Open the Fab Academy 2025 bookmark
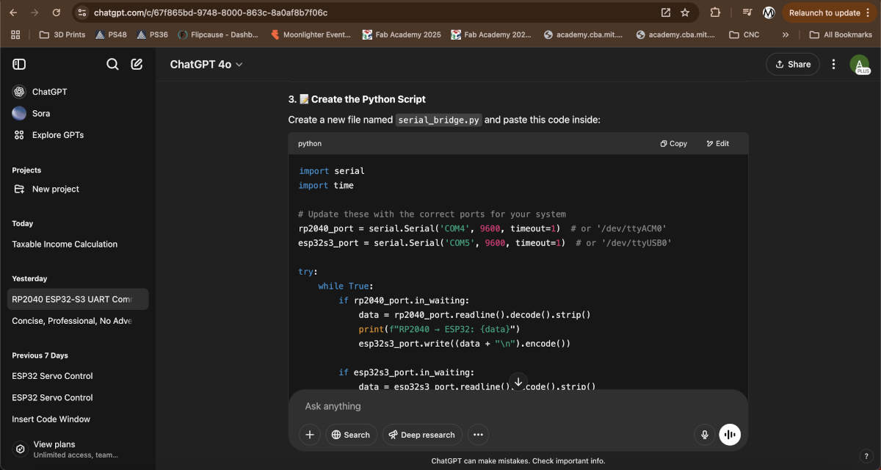This screenshot has width=881, height=470. [402, 35]
